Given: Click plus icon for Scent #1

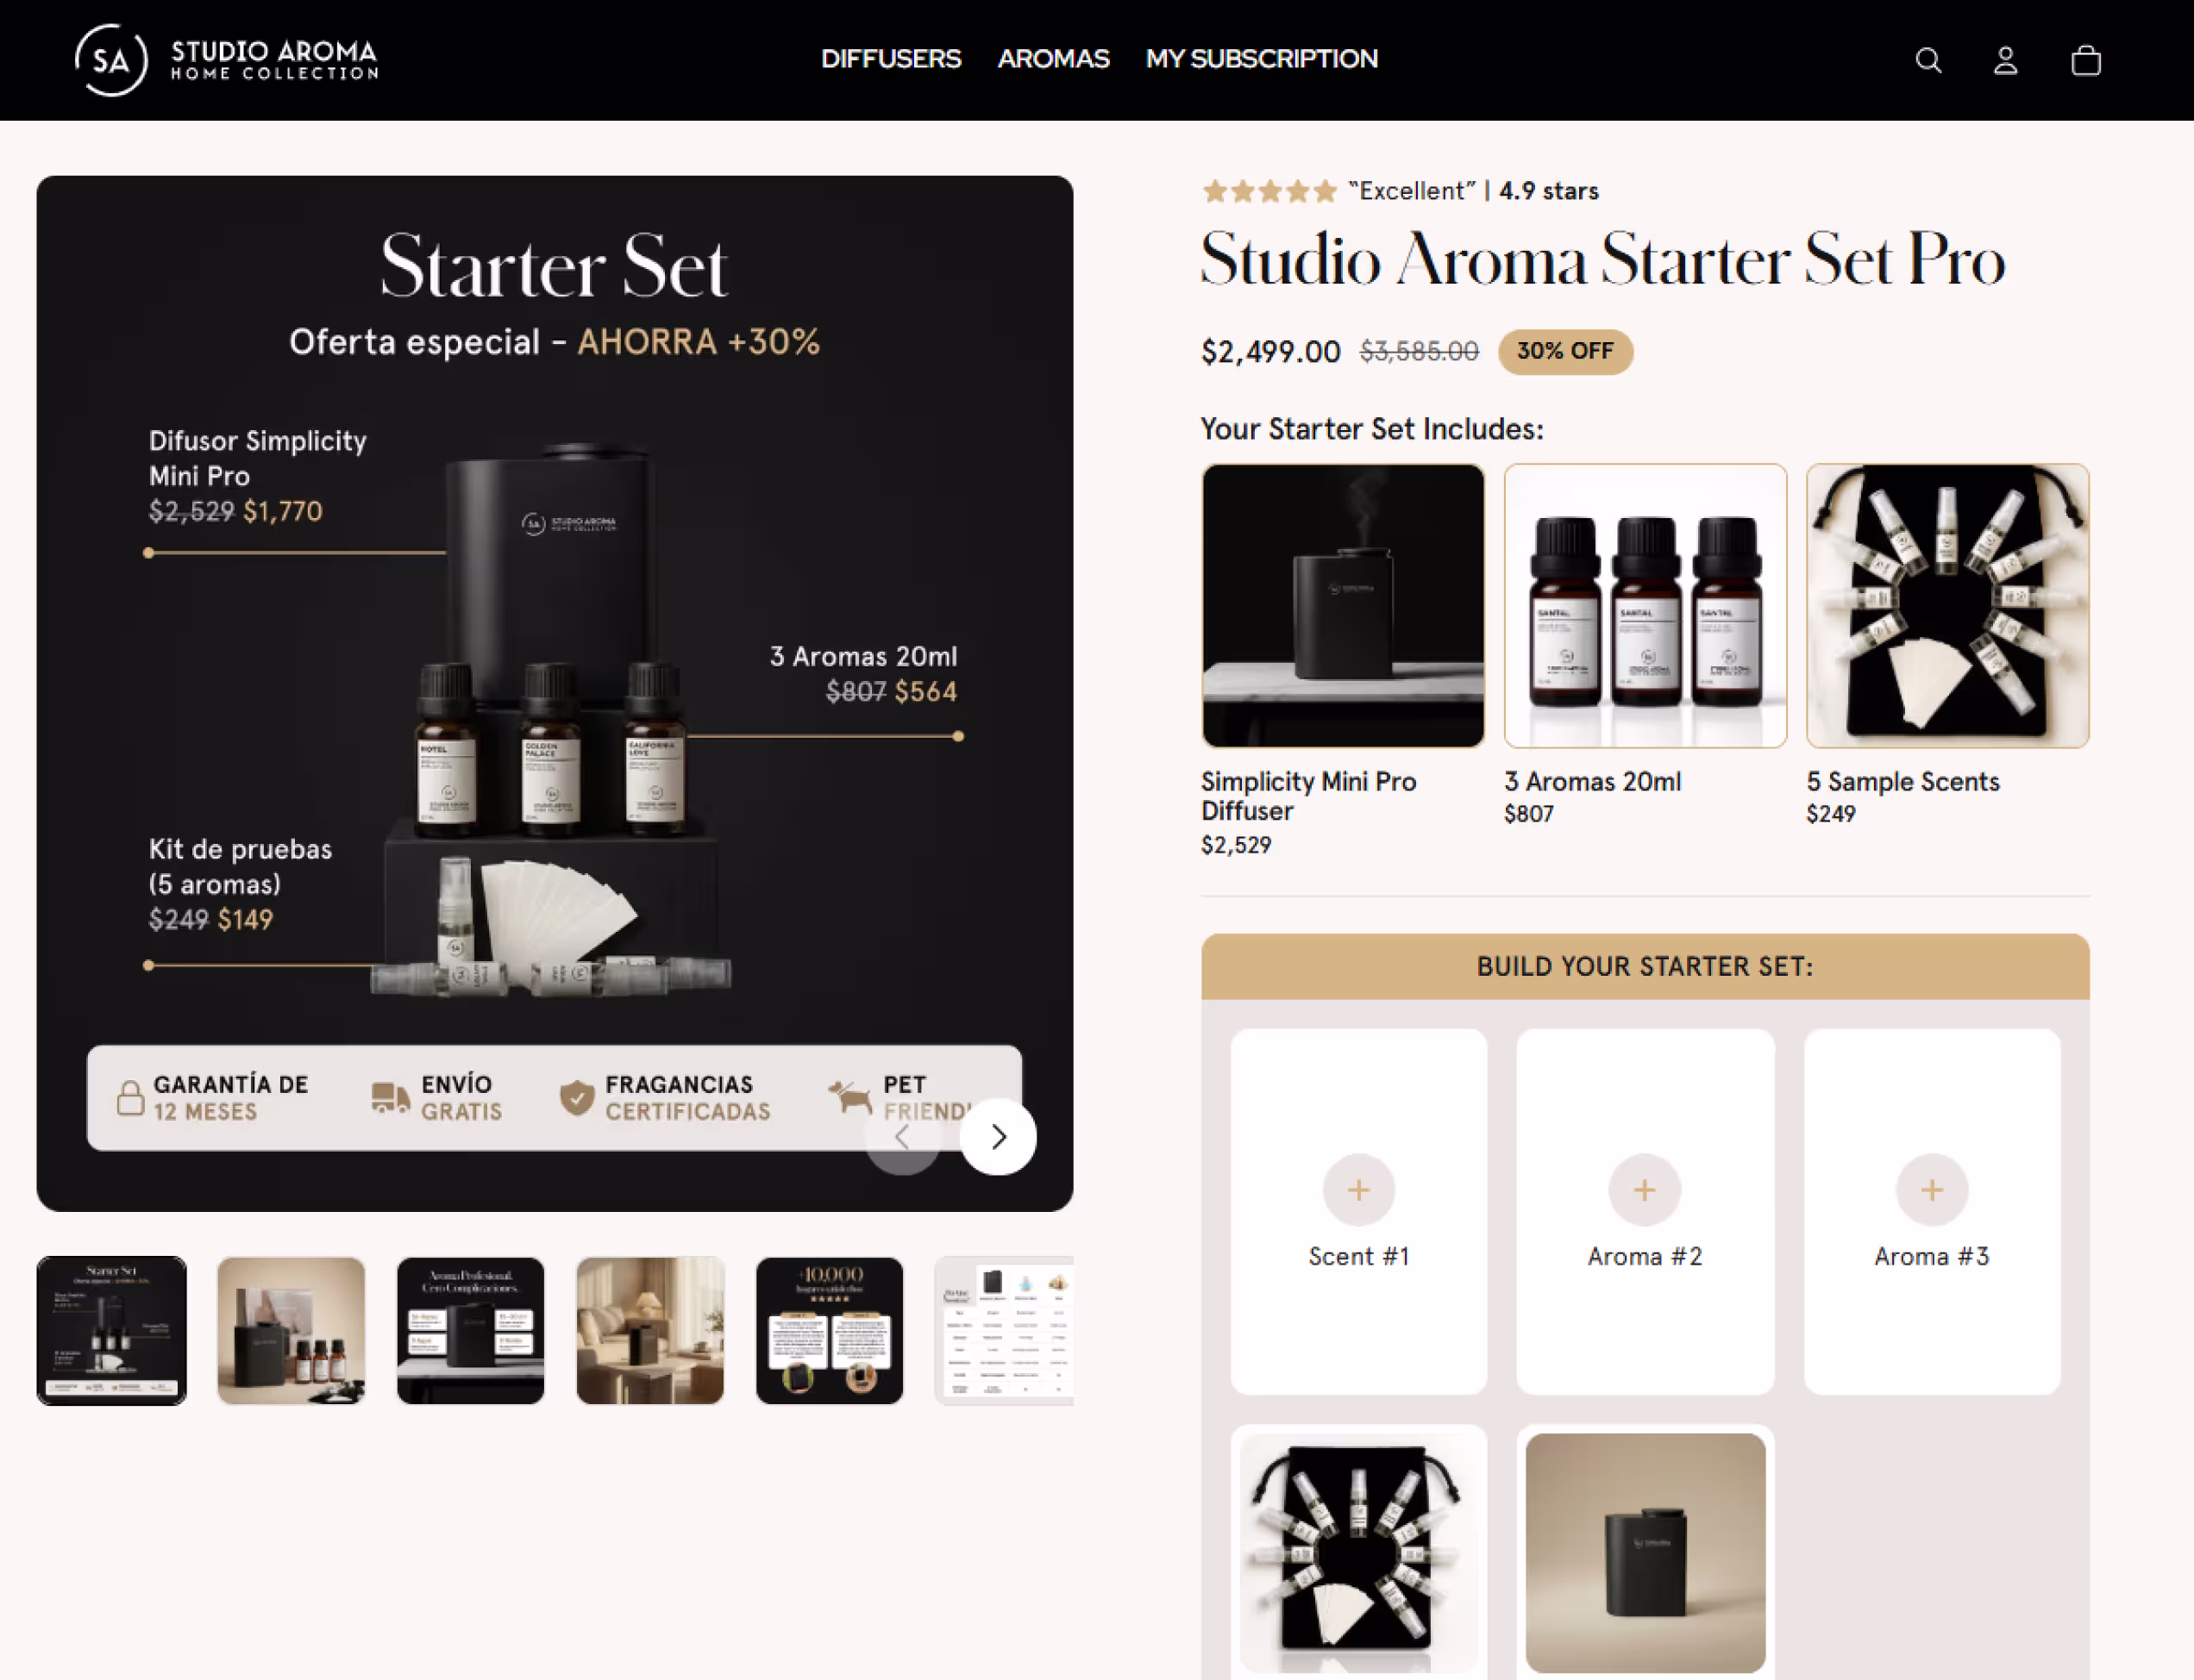Looking at the screenshot, I should (x=1357, y=1190).
